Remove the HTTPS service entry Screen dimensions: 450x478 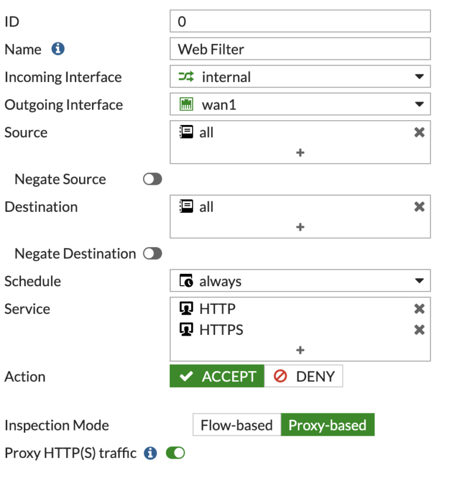pos(419,330)
